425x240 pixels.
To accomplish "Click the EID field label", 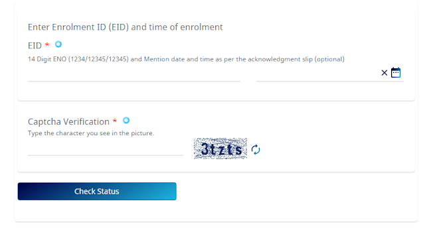I will (x=35, y=46).
